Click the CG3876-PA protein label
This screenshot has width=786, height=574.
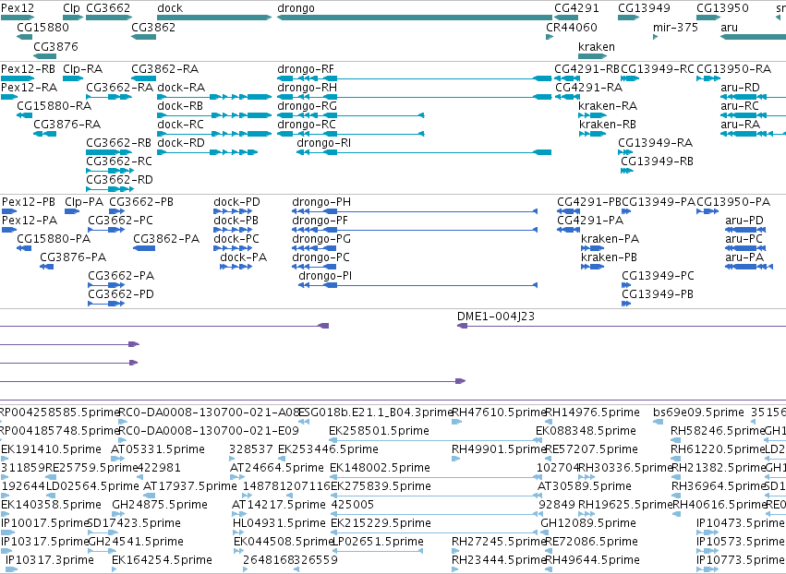click(73, 257)
